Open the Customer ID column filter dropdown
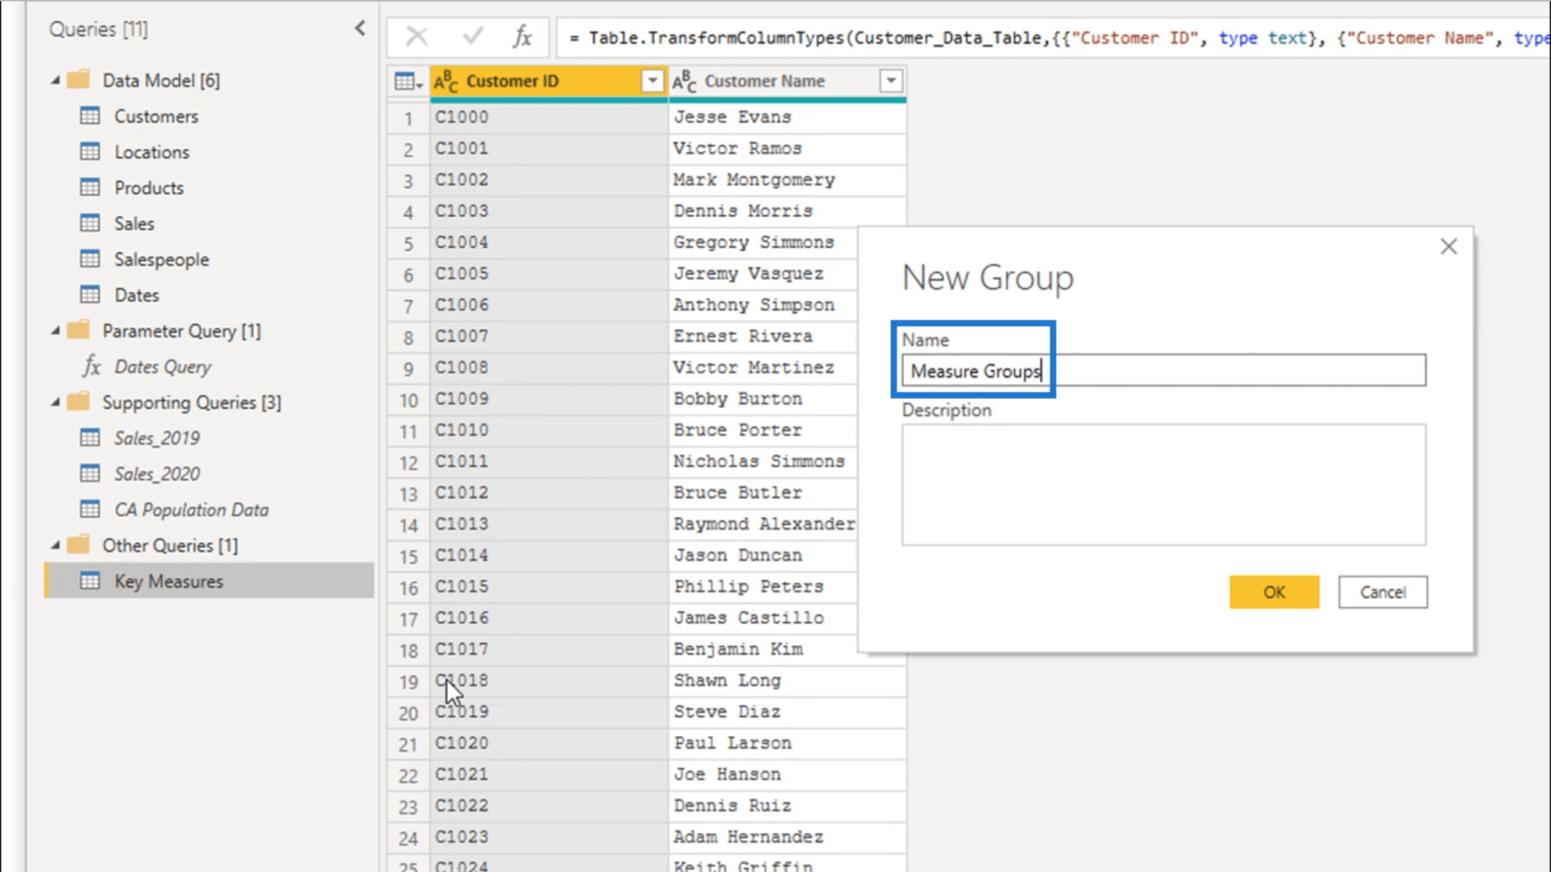Viewport: 1551px width, 872px height. (652, 81)
